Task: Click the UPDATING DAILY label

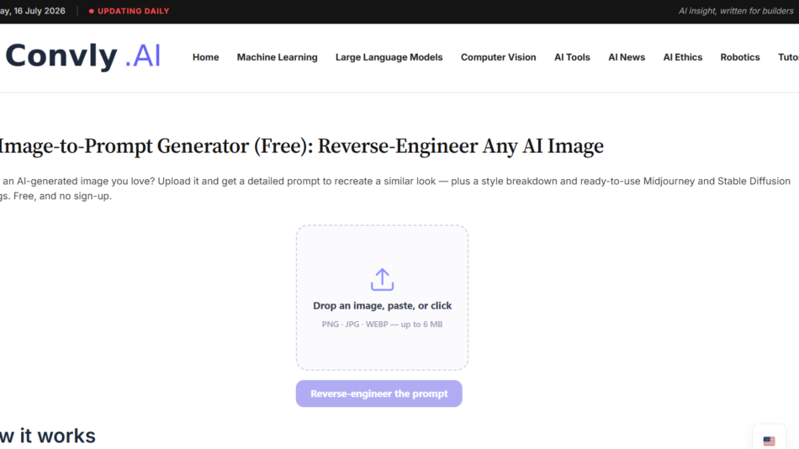Action: 129,11
